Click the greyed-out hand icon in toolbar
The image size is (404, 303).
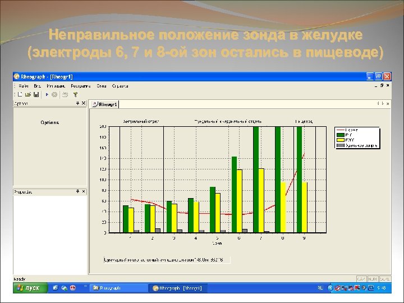(65, 95)
